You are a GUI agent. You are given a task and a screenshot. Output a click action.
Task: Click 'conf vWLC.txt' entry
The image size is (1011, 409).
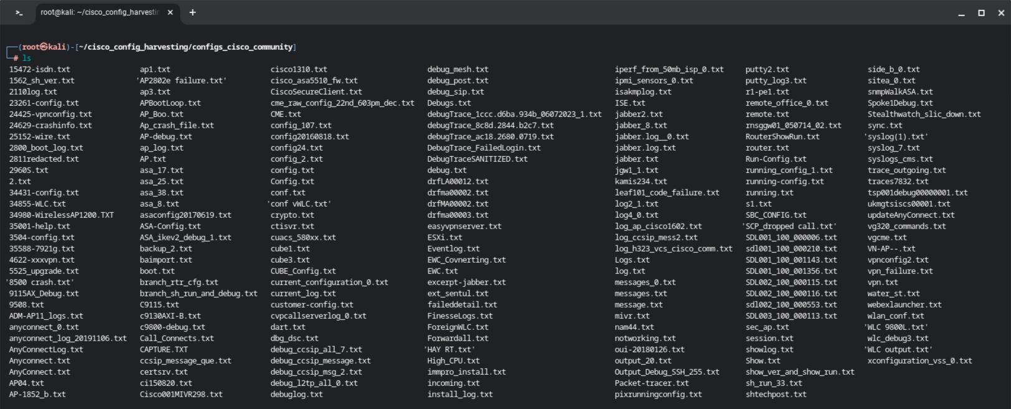pyautogui.click(x=299, y=204)
